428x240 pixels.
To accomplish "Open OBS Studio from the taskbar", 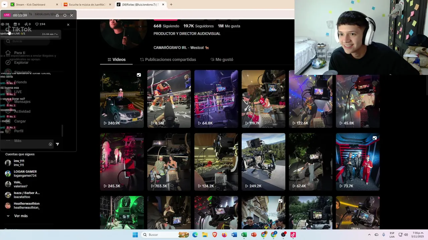I will pos(283,235).
